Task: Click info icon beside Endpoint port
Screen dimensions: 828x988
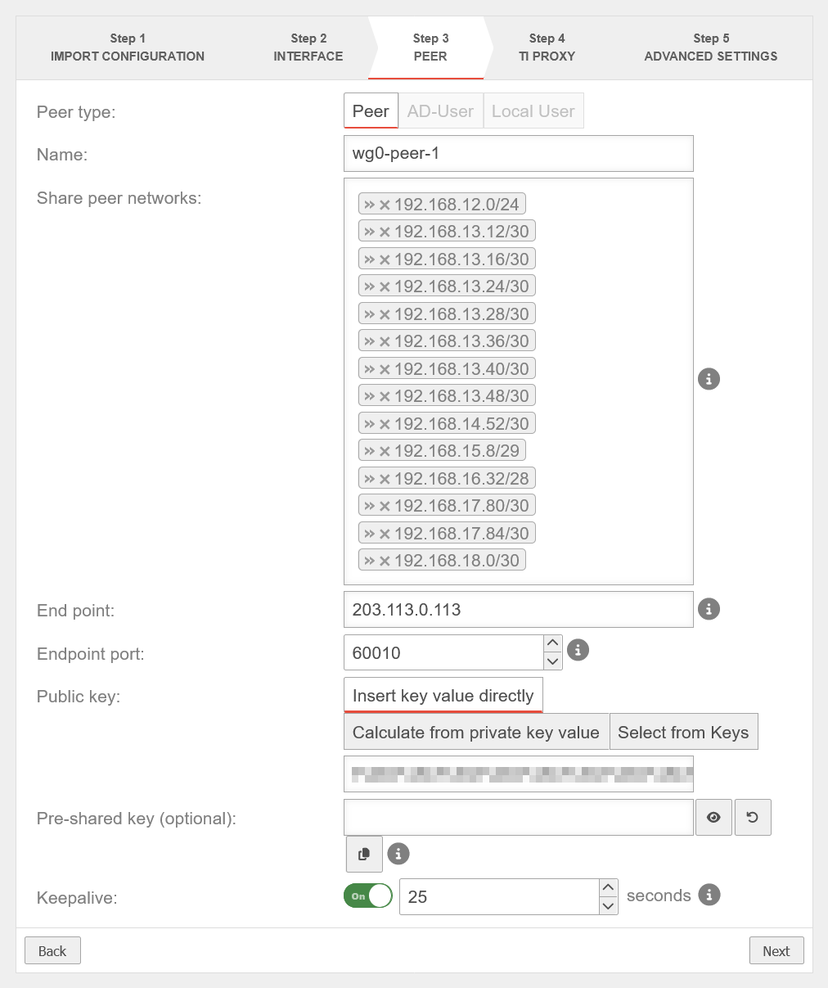Action: click(x=578, y=650)
